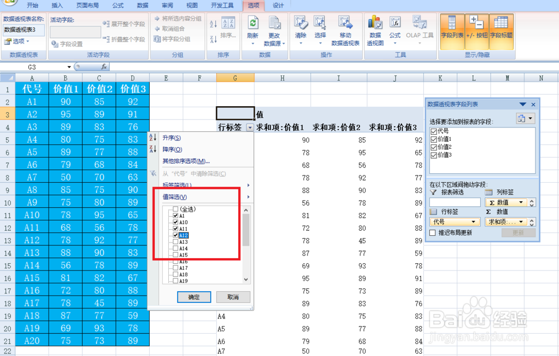Screen dimensions: 559x356
Task: Expand the 代号 row label field dropdown
Action: (473, 222)
